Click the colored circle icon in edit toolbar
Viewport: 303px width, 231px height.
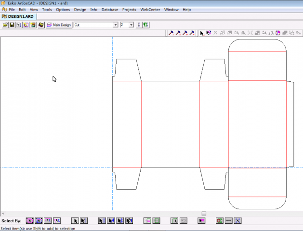coord(278,33)
